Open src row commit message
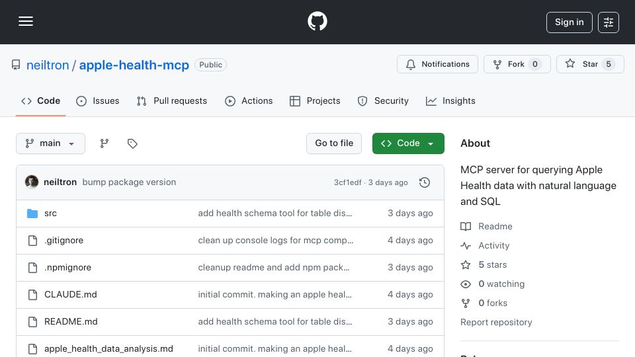Screen dimensions: 635x357 (275, 214)
